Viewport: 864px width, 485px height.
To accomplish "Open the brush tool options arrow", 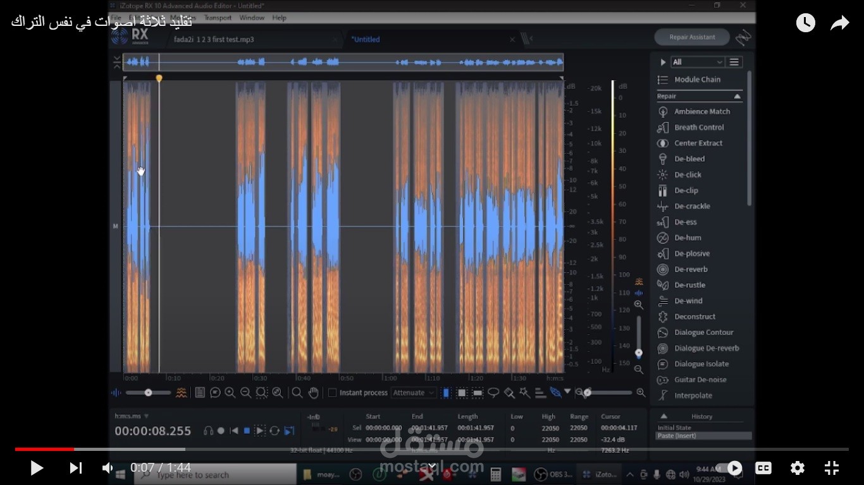I will [567, 392].
